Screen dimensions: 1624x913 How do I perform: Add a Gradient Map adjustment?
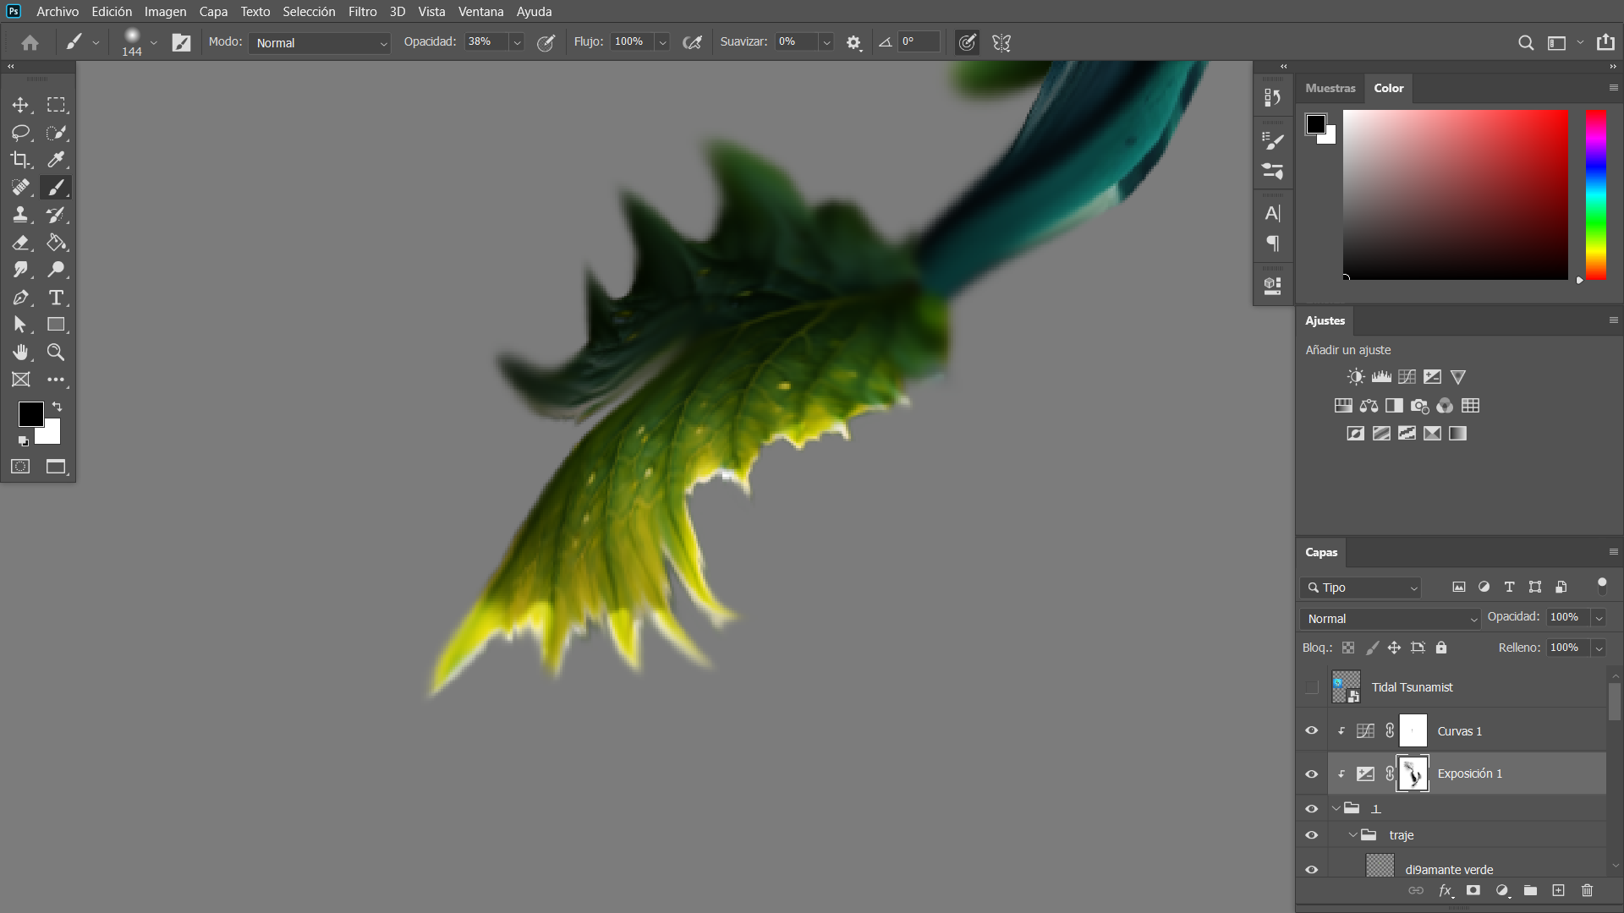(x=1457, y=434)
